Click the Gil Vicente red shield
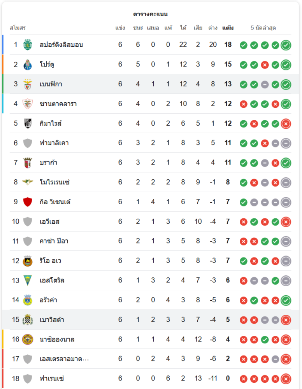Image resolution: width=302 pixels, height=389 pixels. (27, 202)
